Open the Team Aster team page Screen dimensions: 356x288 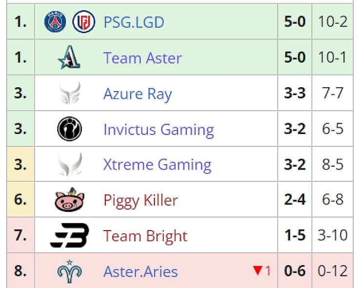pos(142,58)
